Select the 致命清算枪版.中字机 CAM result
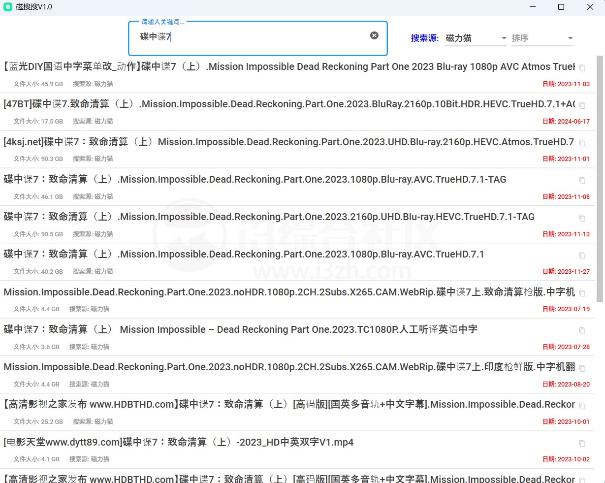 [x=289, y=292]
